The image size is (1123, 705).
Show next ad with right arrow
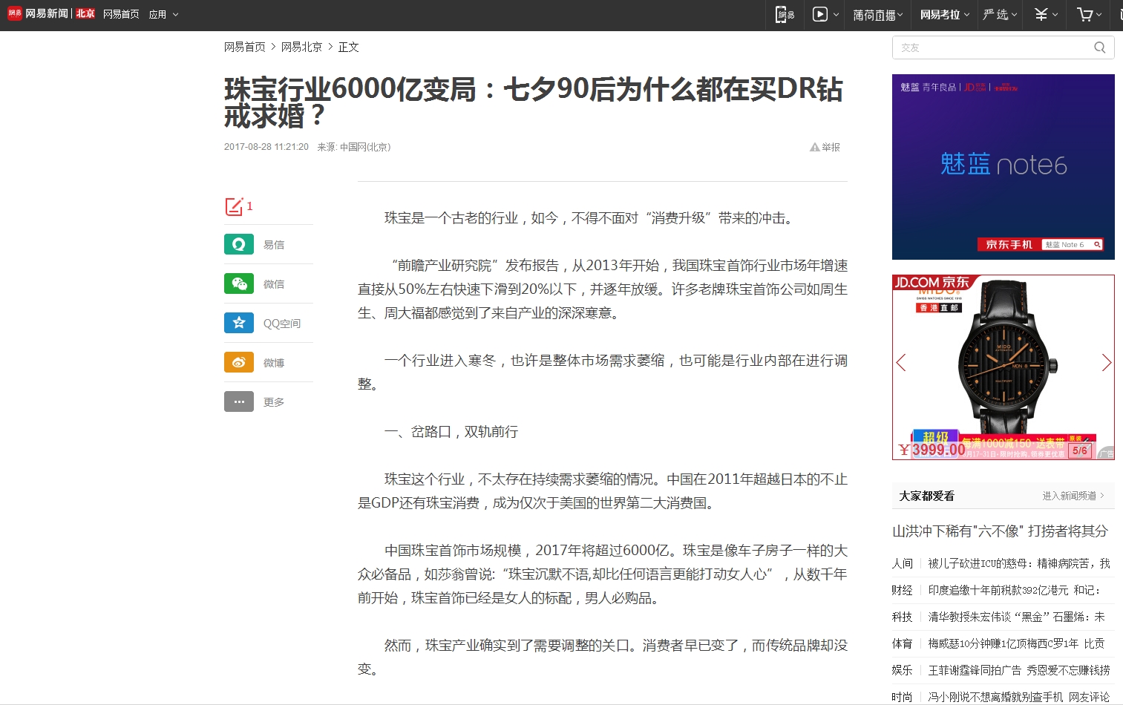coord(1106,362)
